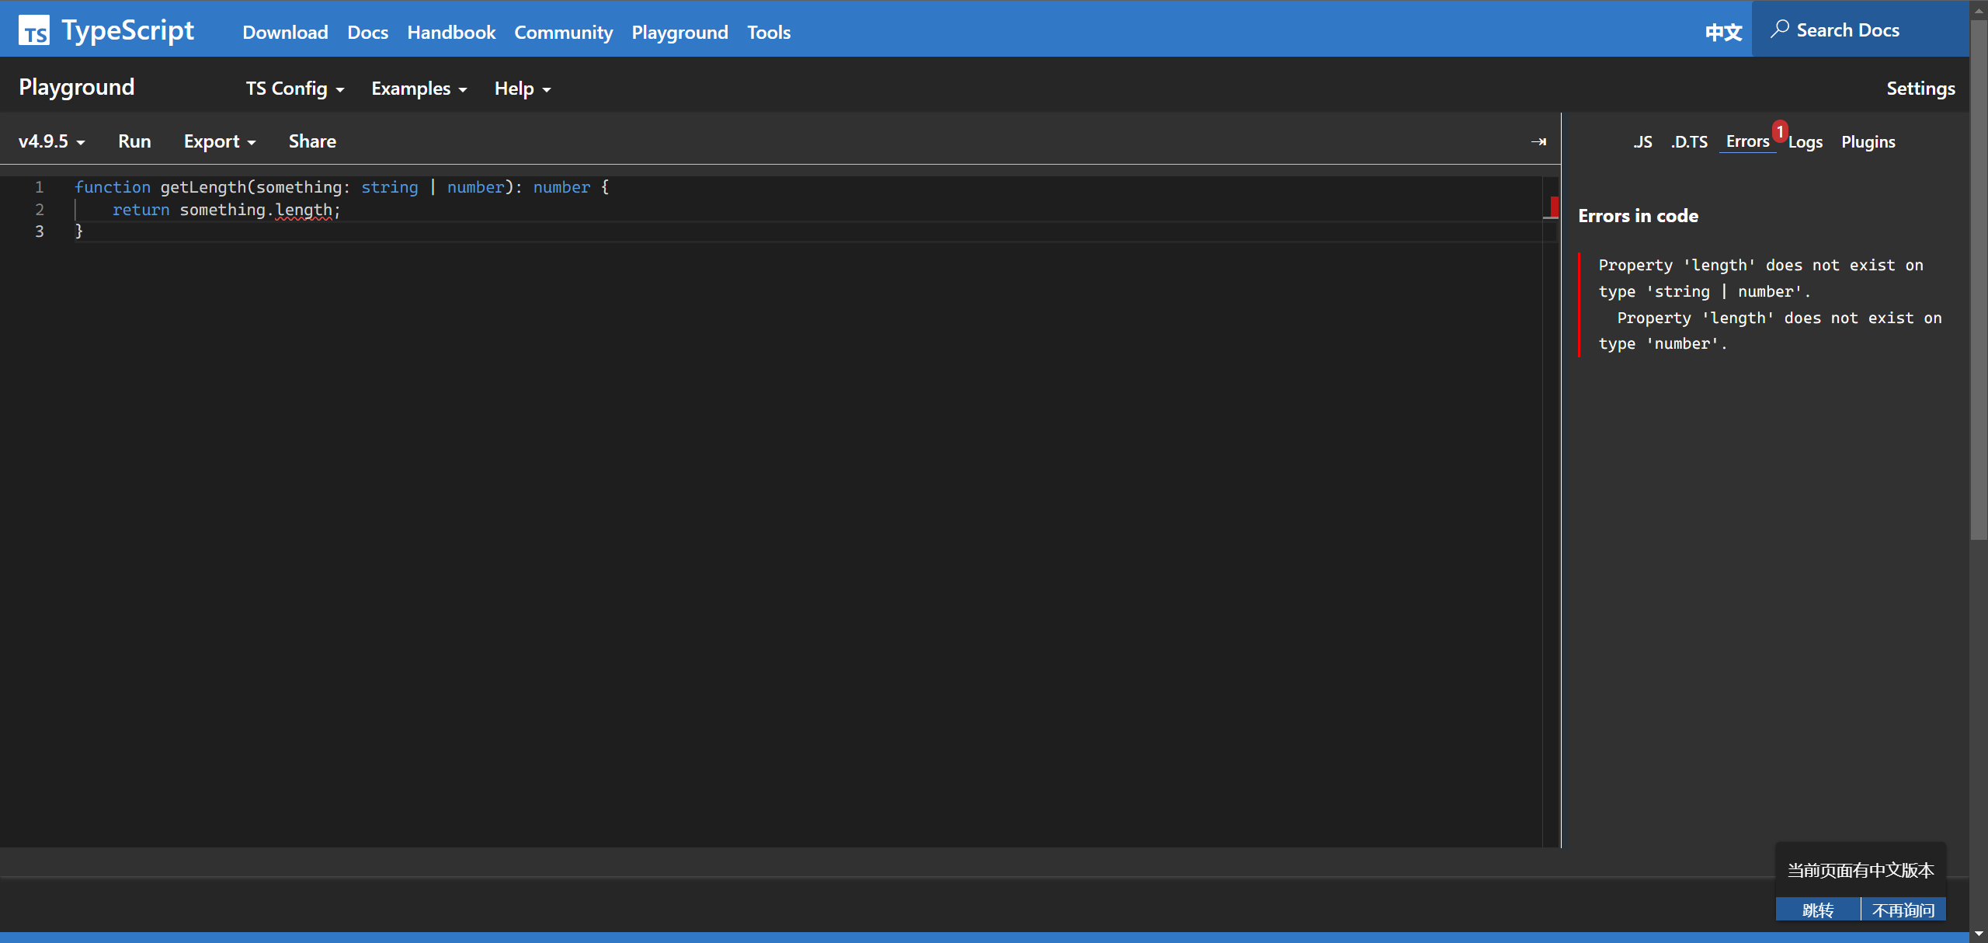This screenshot has height=943, width=1988.
Task: Collapse sidebar with the arrow icon
Action: 1538,141
